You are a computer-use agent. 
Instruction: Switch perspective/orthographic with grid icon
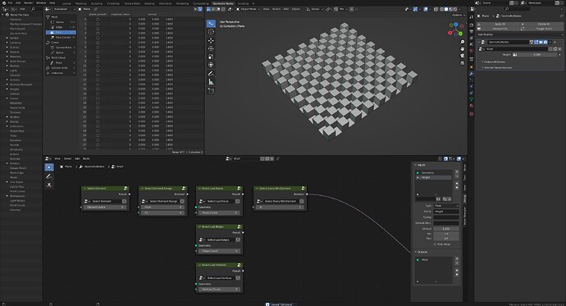click(x=462, y=63)
